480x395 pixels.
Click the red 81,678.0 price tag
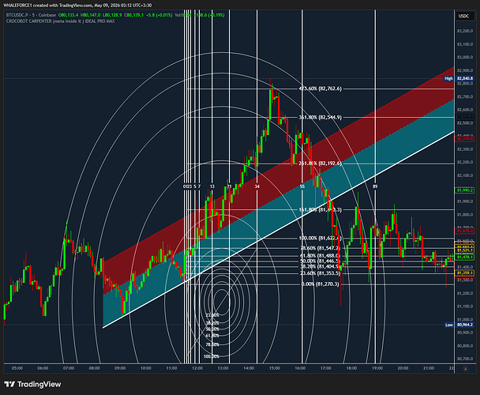click(x=465, y=231)
